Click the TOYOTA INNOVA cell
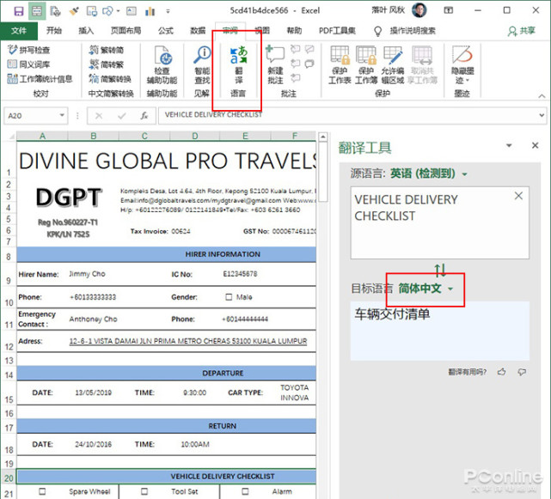Screen dimensions: 551x499 tap(295, 393)
